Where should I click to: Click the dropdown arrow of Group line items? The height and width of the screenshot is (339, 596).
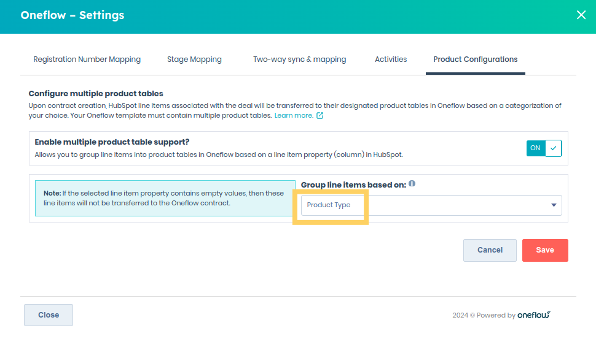point(554,205)
